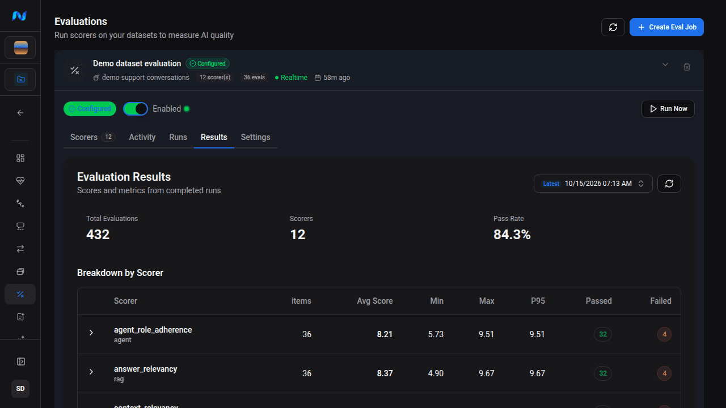Open the Settings tab
Viewport: 726px width, 408px height.
point(256,137)
